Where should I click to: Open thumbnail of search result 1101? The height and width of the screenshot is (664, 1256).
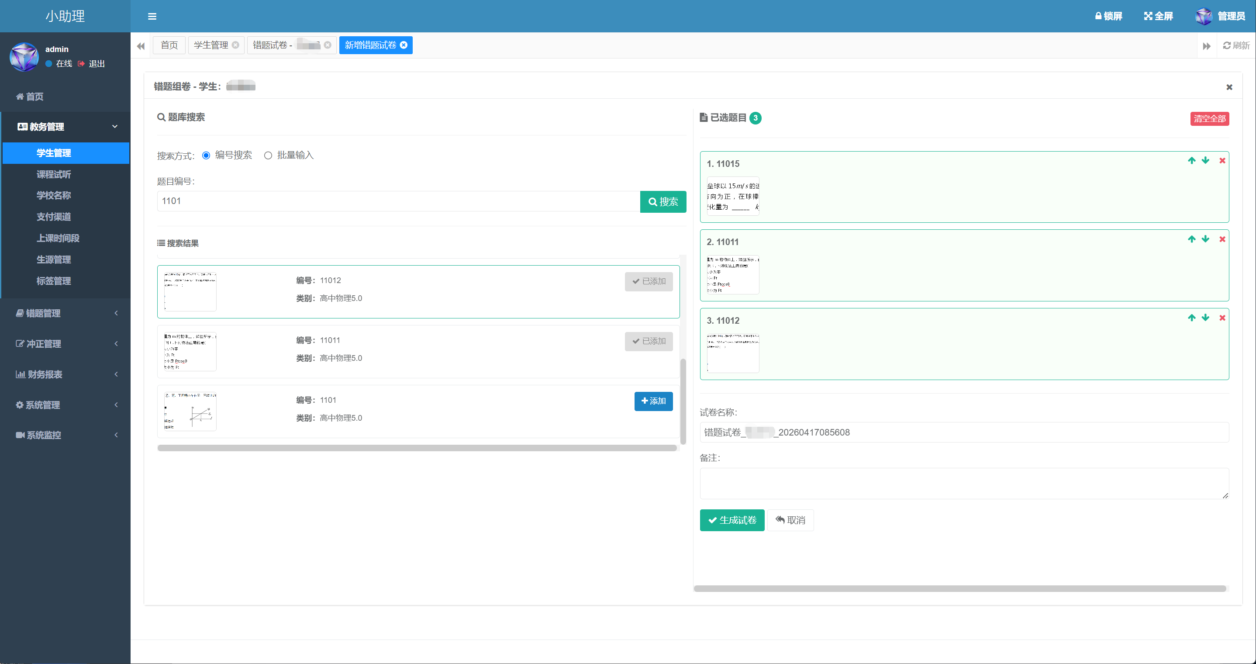tap(190, 412)
